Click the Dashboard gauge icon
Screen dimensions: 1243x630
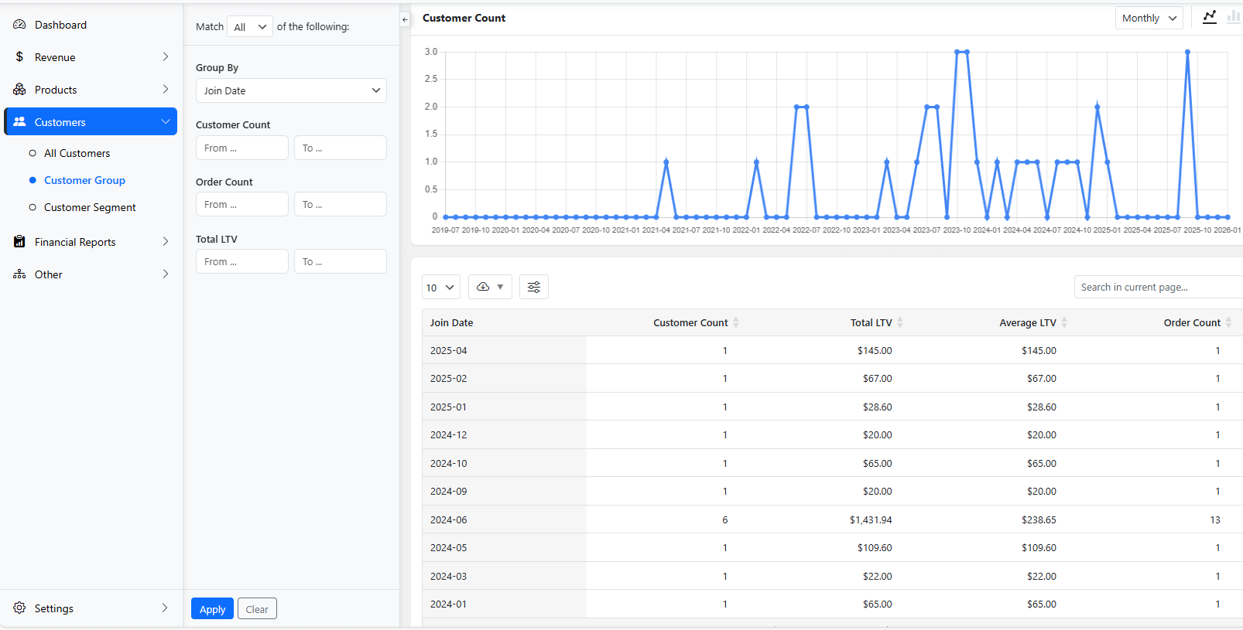click(19, 25)
